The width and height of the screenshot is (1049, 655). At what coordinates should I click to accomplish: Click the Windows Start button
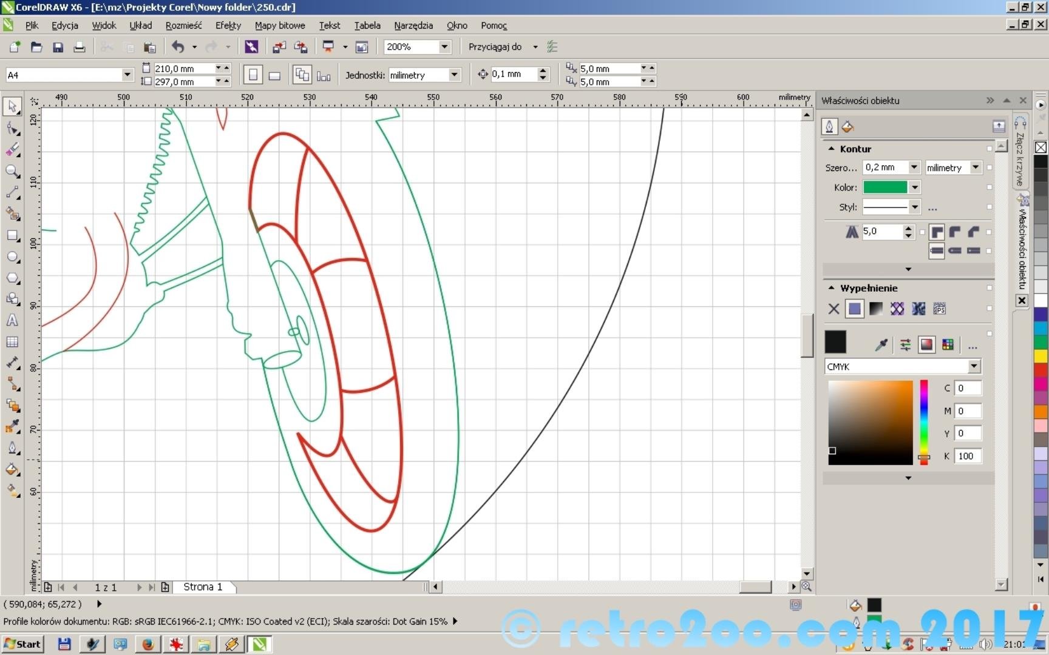point(23,644)
